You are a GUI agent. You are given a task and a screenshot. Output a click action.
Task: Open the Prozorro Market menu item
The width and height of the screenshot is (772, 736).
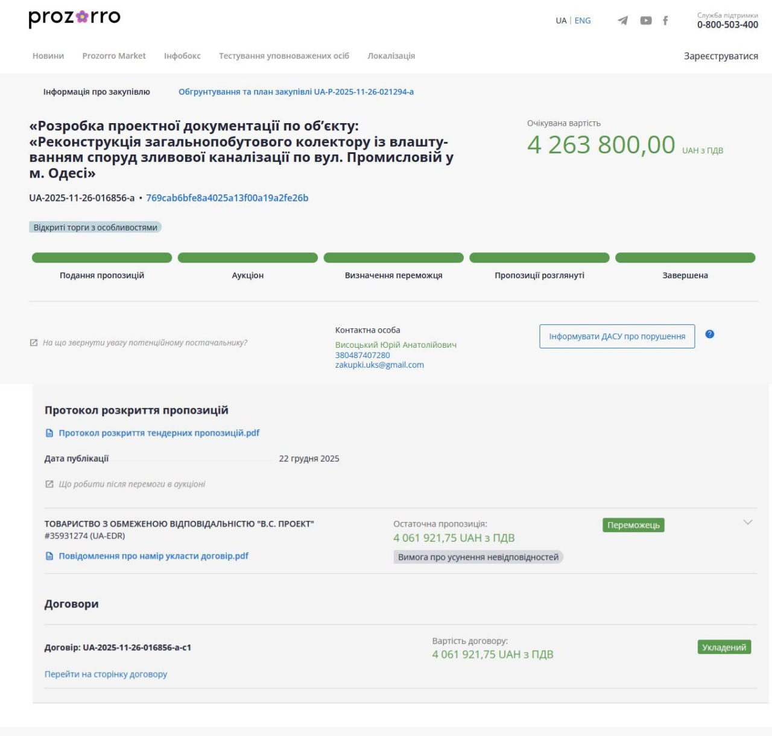(x=114, y=56)
